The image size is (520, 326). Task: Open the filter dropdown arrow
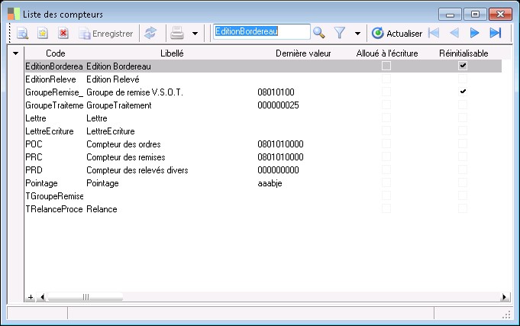point(357,34)
